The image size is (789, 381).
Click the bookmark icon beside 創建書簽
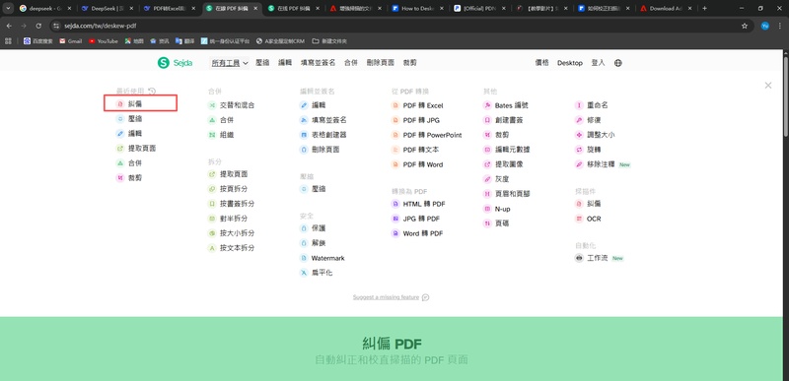click(x=487, y=120)
